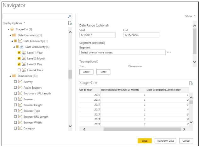Image resolution: width=200 pixels, height=148 pixels.
Task: Click the Transform Data button
Action: point(166,141)
